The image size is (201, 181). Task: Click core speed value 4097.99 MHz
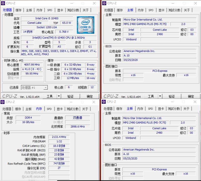[x=32, y=65]
